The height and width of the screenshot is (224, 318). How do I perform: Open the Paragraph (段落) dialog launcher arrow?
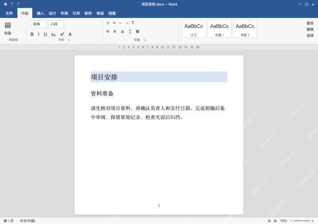(x=145, y=40)
